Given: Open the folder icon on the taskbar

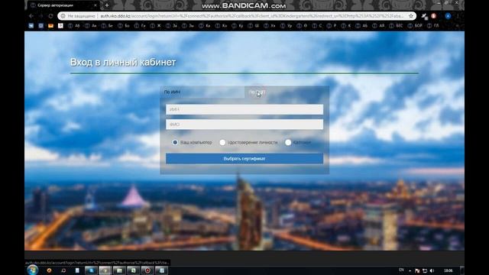Looking at the screenshot, I should [x=119, y=270].
